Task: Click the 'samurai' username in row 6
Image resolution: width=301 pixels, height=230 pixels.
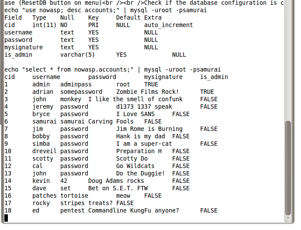Action: (x=45, y=121)
